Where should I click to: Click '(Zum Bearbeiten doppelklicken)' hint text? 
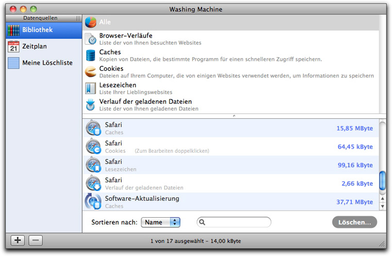tap(172, 151)
